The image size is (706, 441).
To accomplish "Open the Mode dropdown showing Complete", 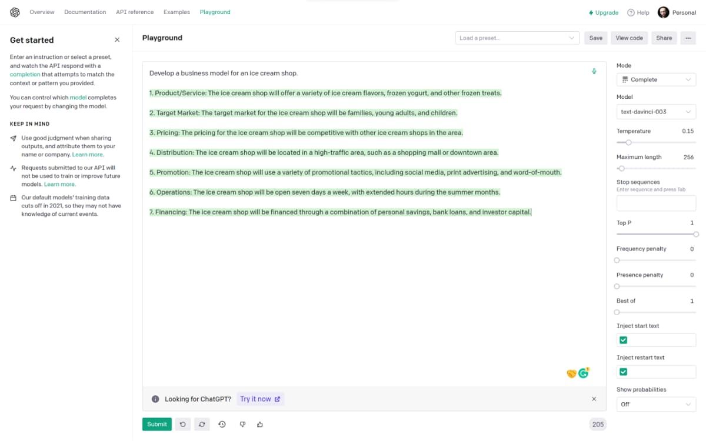I will [x=655, y=79].
